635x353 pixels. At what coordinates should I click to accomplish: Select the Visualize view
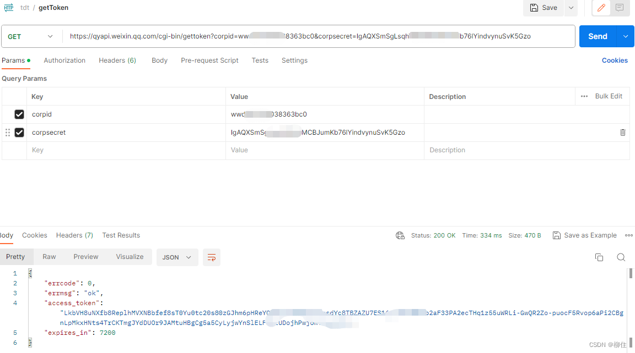(x=130, y=257)
